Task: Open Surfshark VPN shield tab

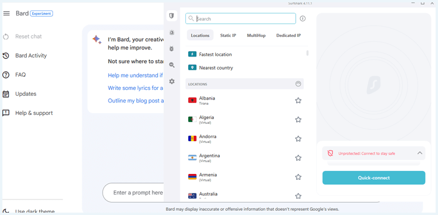Action: [172, 15]
